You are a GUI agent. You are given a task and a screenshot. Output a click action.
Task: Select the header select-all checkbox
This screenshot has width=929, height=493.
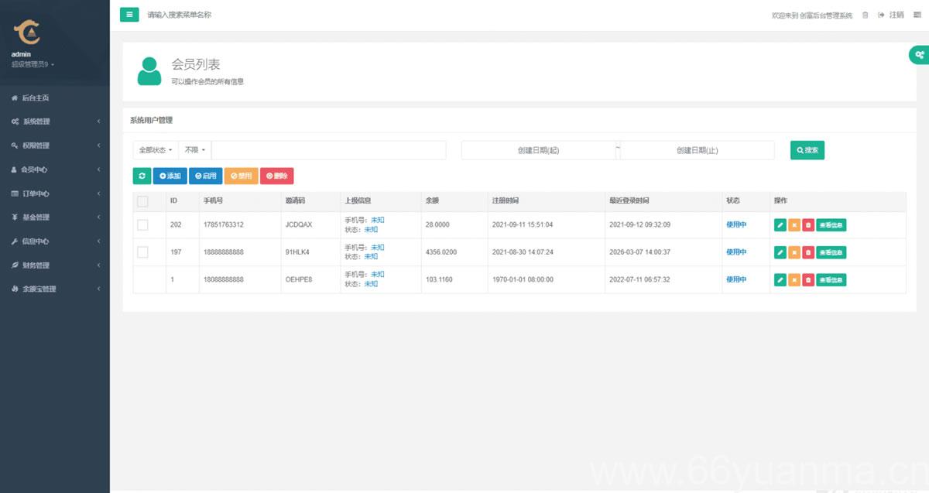click(x=142, y=201)
